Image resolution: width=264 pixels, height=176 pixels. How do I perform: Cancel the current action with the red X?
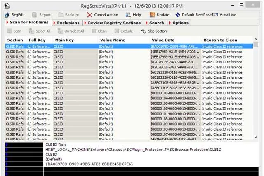(x=90, y=15)
